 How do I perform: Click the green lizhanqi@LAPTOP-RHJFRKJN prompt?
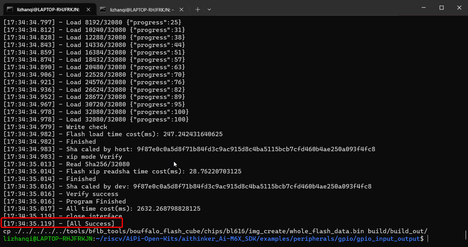(x=48, y=239)
